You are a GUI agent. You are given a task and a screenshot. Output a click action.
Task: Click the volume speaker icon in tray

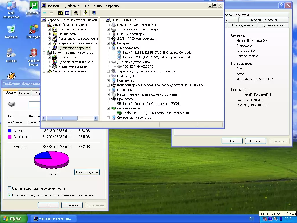click(275, 219)
